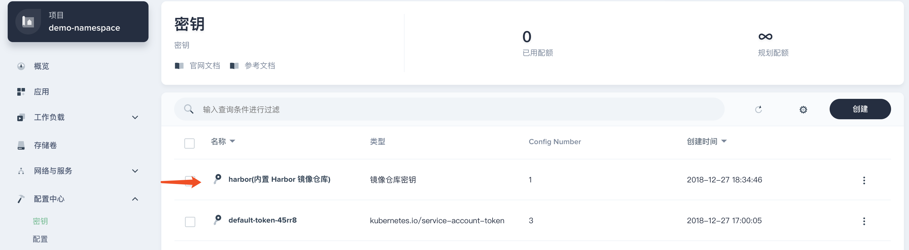Open table settings gear icon

tap(803, 110)
